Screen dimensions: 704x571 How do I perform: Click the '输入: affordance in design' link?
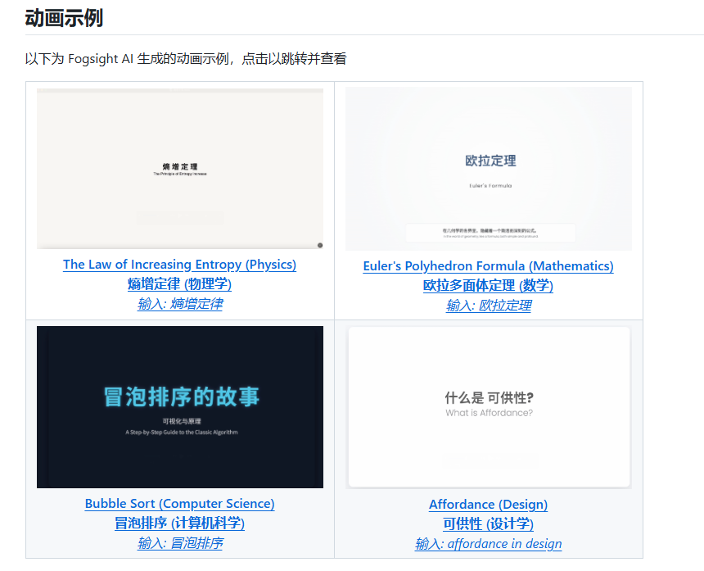pos(488,544)
